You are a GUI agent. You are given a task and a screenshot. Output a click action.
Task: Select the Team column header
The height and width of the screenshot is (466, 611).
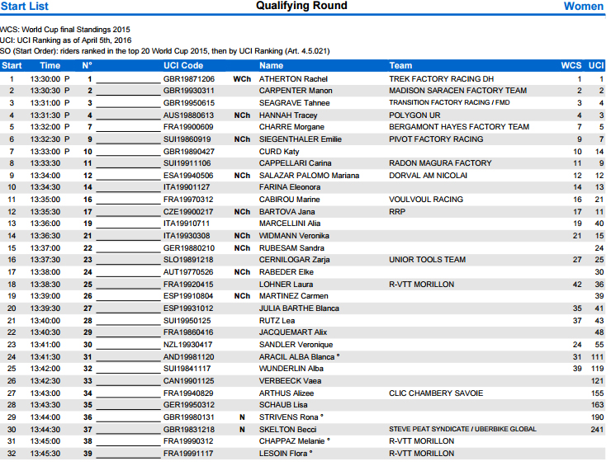pyautogui.click(x=400, y=65)
